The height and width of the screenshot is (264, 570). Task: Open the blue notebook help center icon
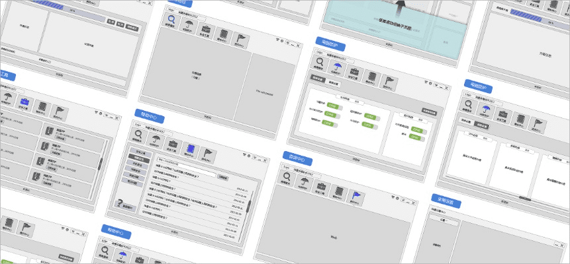[x=191, y=148]
